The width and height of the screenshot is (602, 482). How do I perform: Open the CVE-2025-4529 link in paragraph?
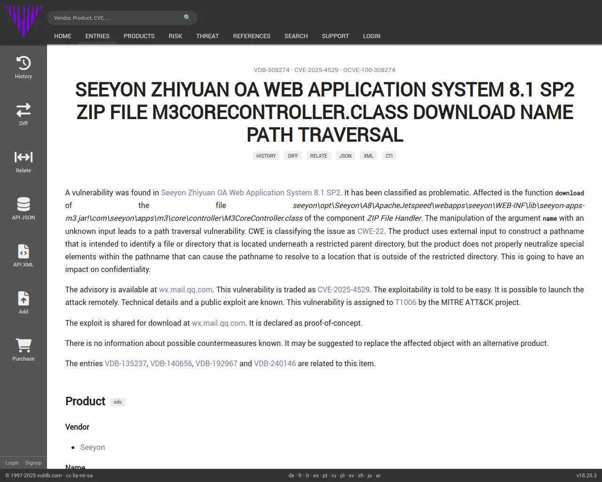[344, 289]
